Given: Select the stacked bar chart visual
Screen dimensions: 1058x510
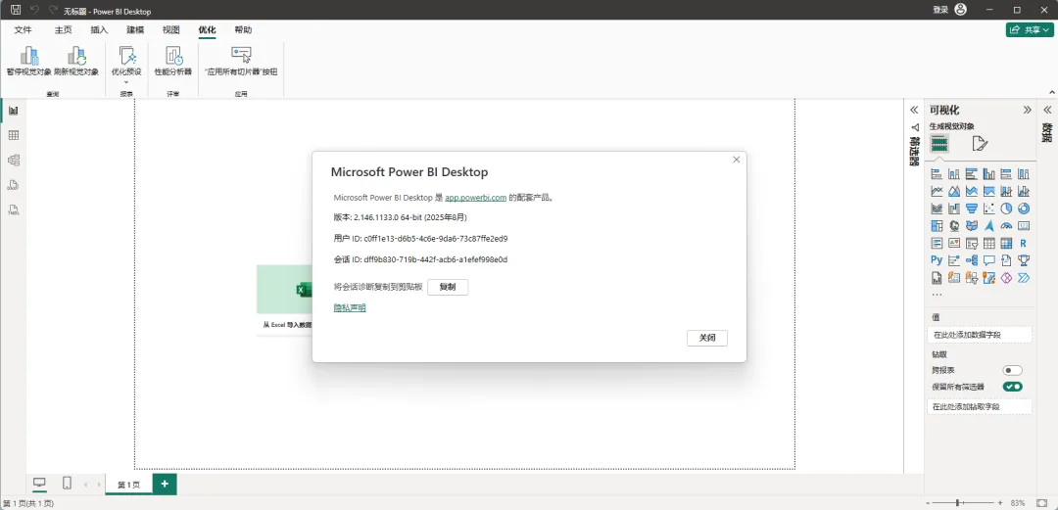Looking at the screenshot, I should pyautogui.click(x=937, y=174).
